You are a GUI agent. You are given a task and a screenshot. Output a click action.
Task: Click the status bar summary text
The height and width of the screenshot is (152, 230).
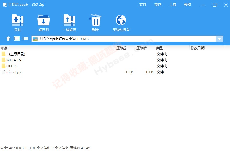[x=46, y=148]
